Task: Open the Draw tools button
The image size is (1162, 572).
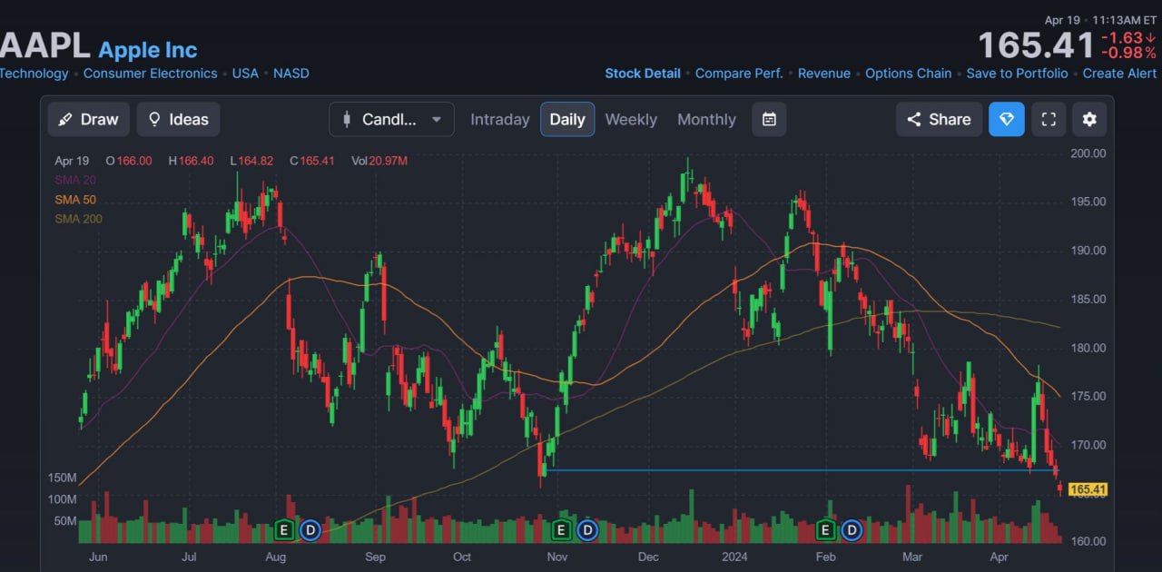Action: (89, 119)
